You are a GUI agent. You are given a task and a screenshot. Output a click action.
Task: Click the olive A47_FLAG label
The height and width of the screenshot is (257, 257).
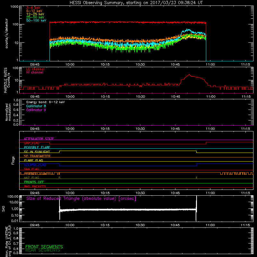coord(31,178)
